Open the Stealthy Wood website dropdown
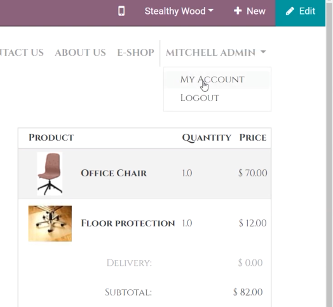 (x=179, y=11)
